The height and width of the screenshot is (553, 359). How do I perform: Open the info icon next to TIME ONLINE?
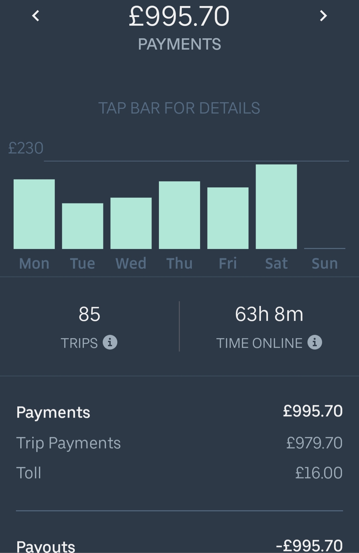(314, 342)
